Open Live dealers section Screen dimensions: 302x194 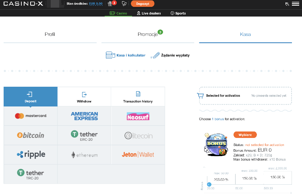(x=149, y=13)
